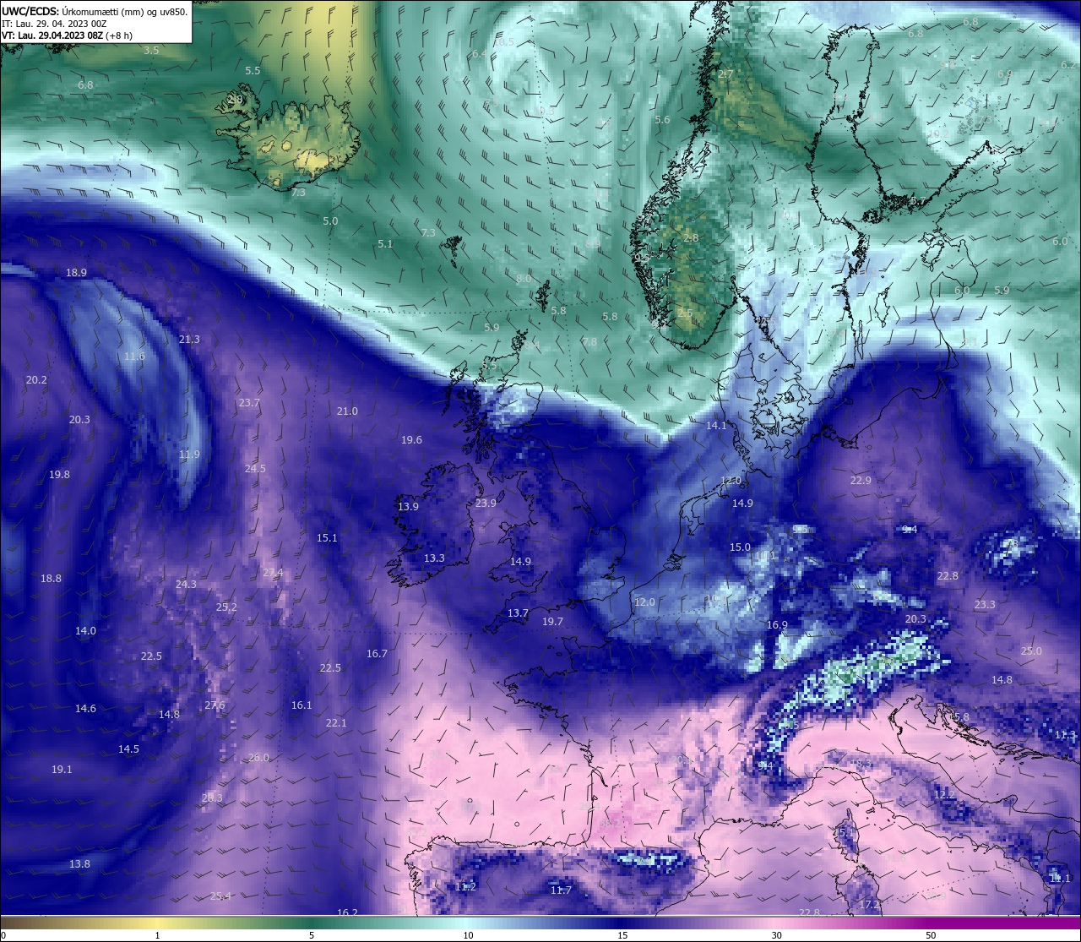This screenshot has width=1081, height=942.
Task: Click the map value 18.8
Action: [x=51, y=579]
